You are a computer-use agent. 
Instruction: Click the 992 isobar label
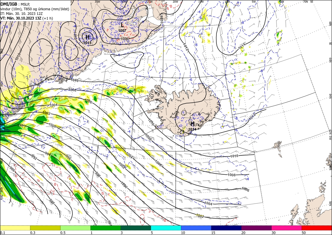tap(34, 158)
